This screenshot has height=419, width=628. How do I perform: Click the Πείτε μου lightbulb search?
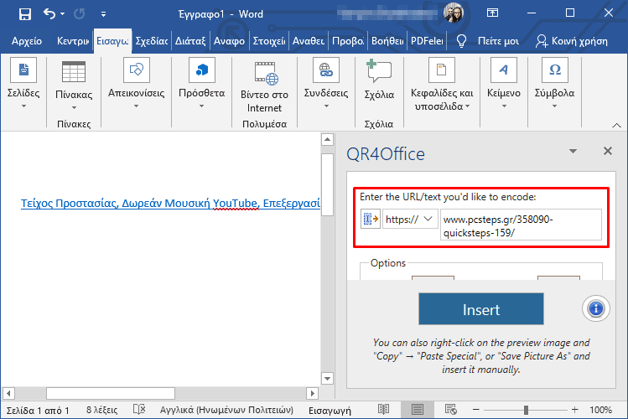pos(488,41)
